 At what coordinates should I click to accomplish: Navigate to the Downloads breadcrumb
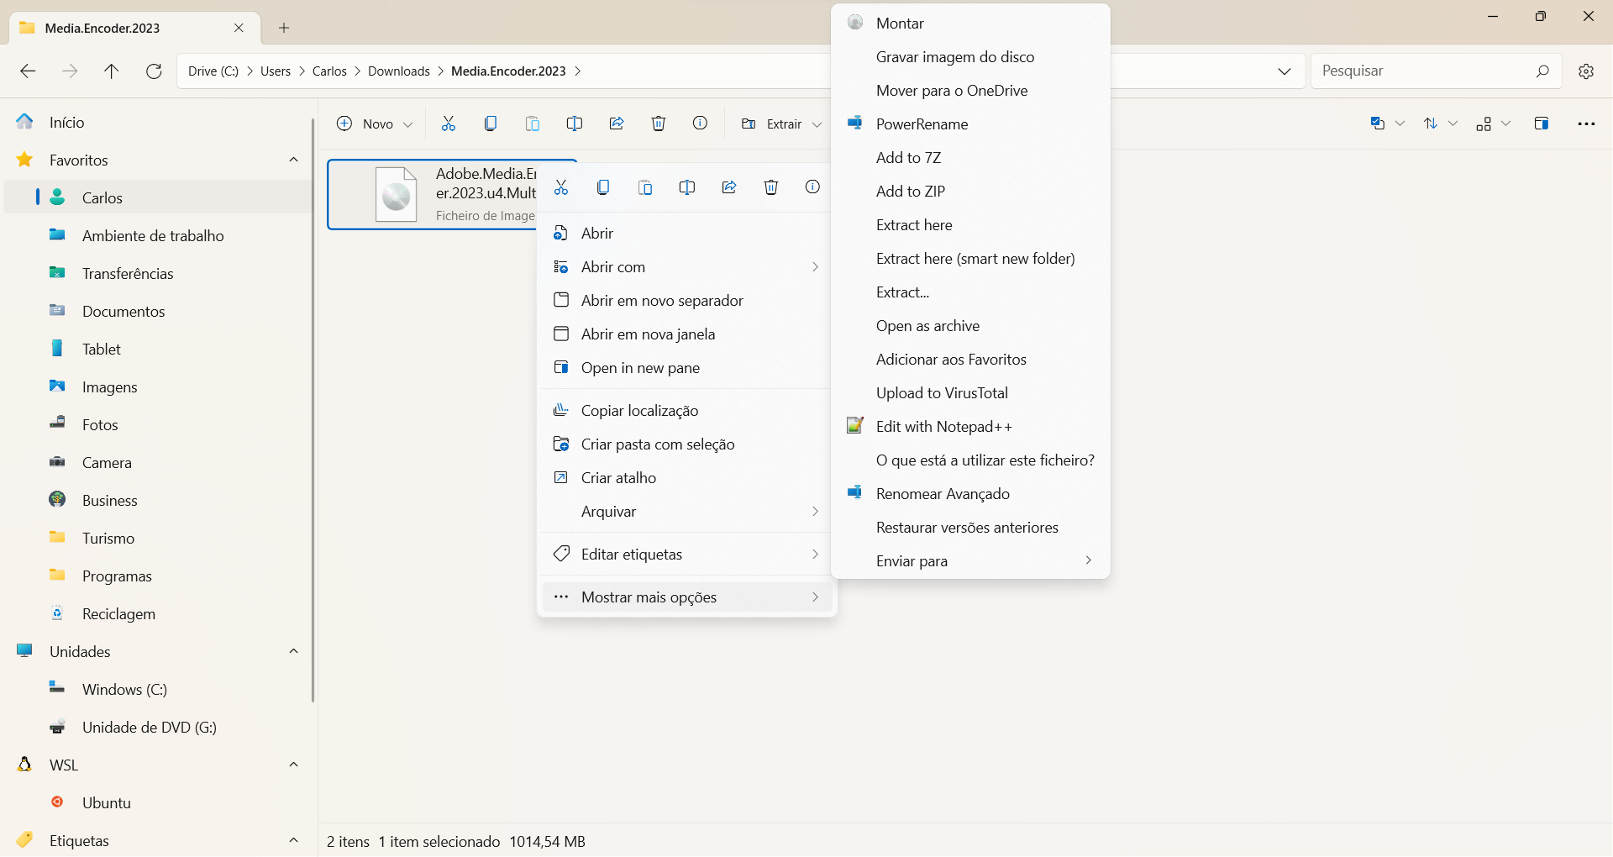[x=398, y=71]
